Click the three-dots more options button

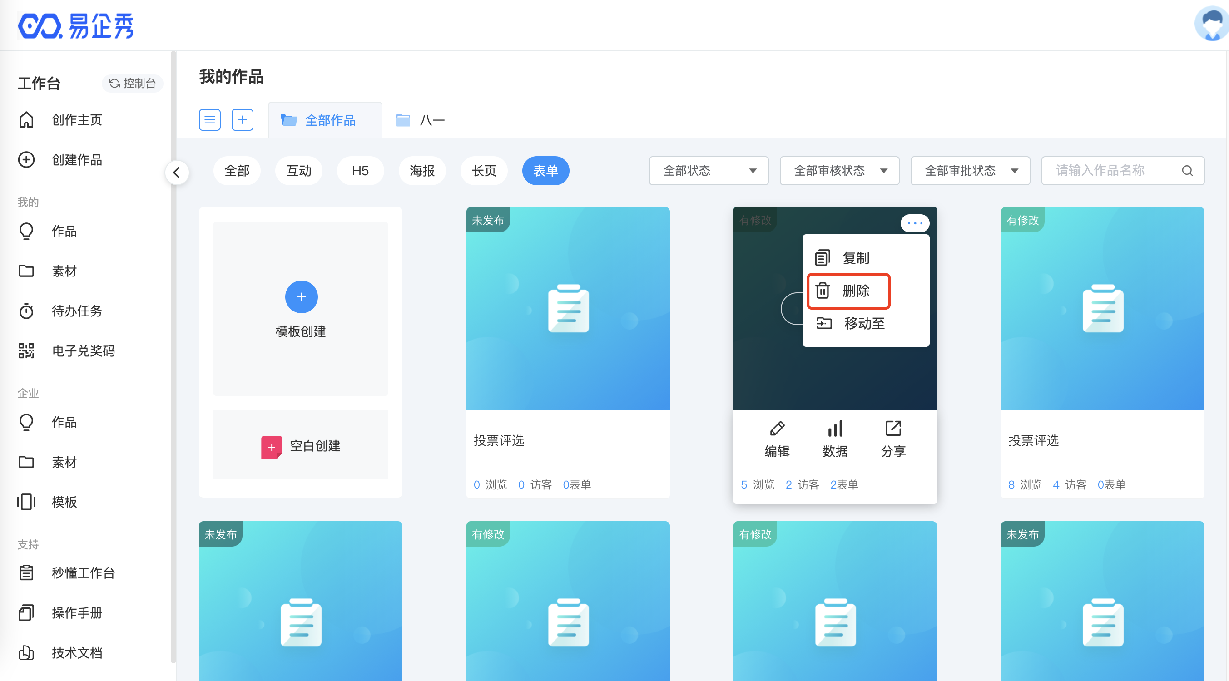(915, 223)
